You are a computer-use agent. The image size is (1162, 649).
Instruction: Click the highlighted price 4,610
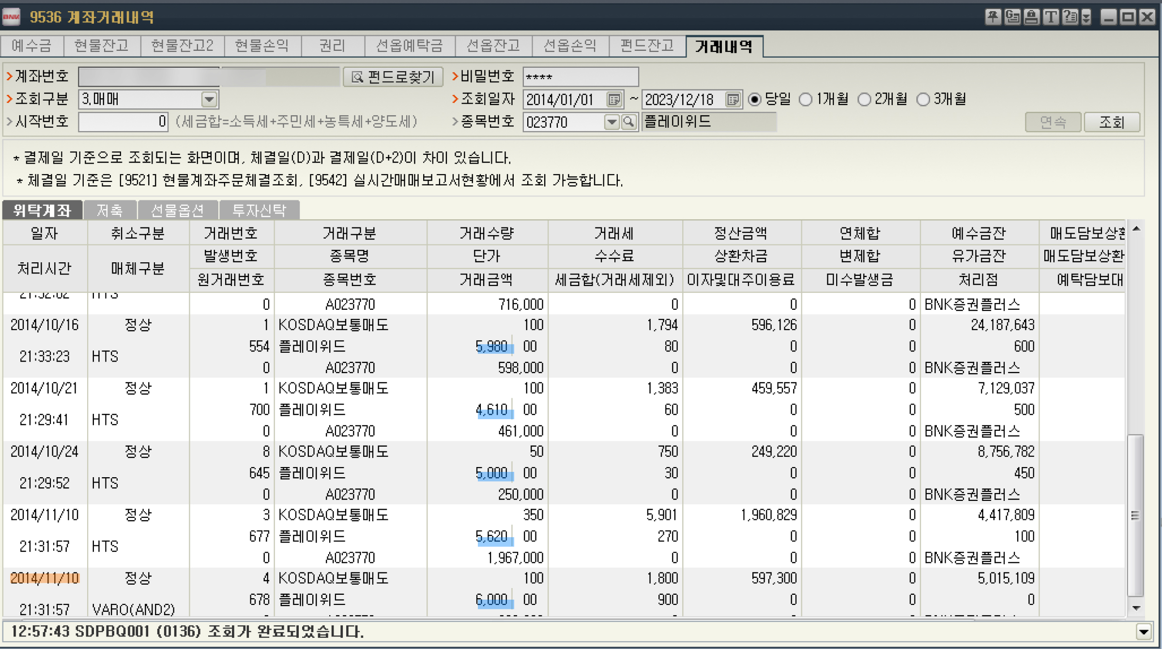coord(492,410)
